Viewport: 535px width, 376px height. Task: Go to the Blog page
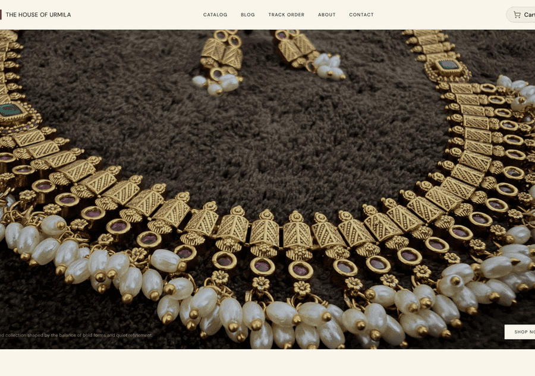(x=248, y=15)
